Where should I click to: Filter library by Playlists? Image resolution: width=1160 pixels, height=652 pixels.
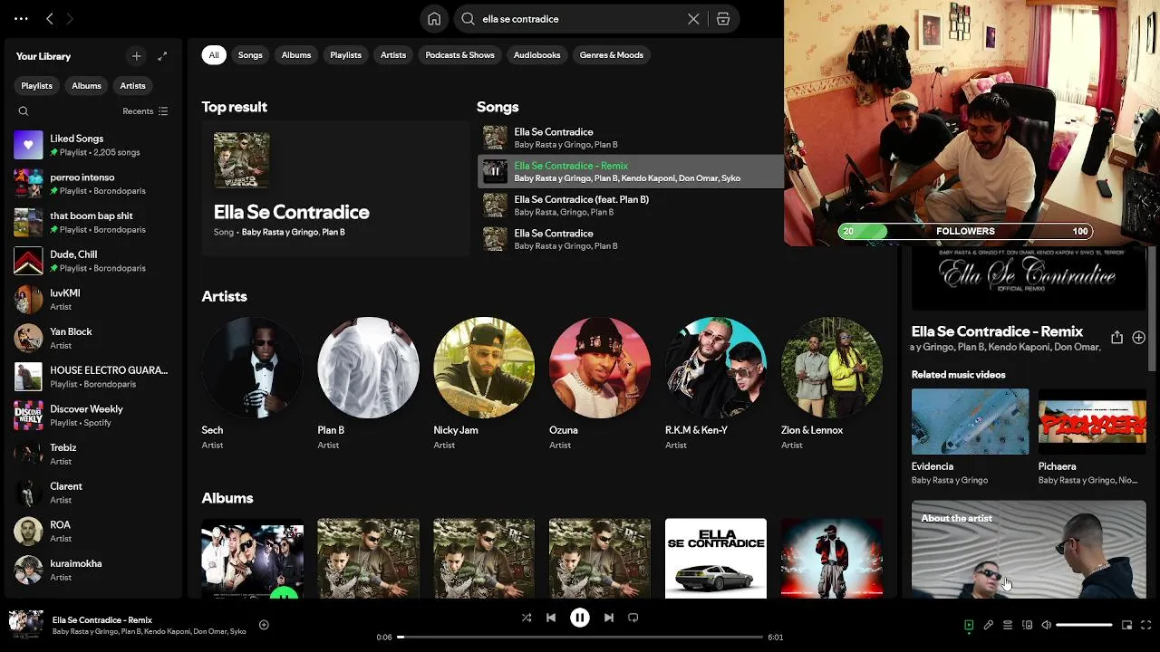[x=36, y=86]
